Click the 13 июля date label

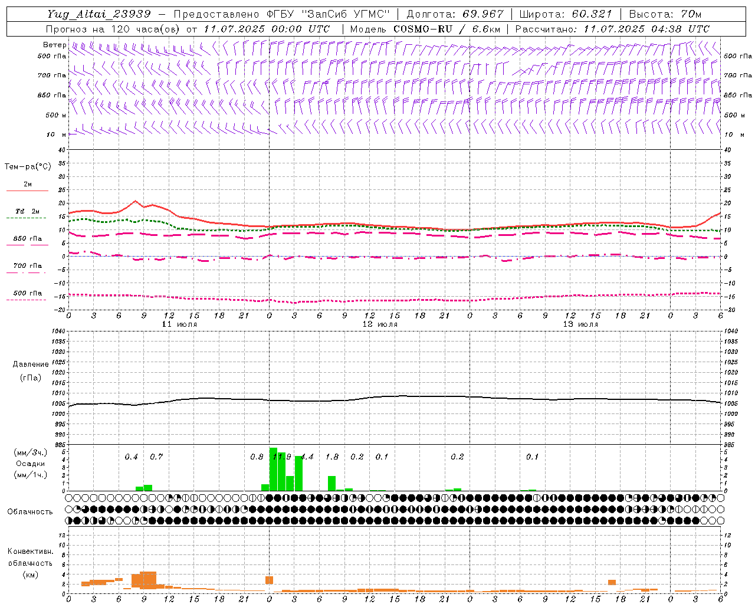click(x=580, y=324)
